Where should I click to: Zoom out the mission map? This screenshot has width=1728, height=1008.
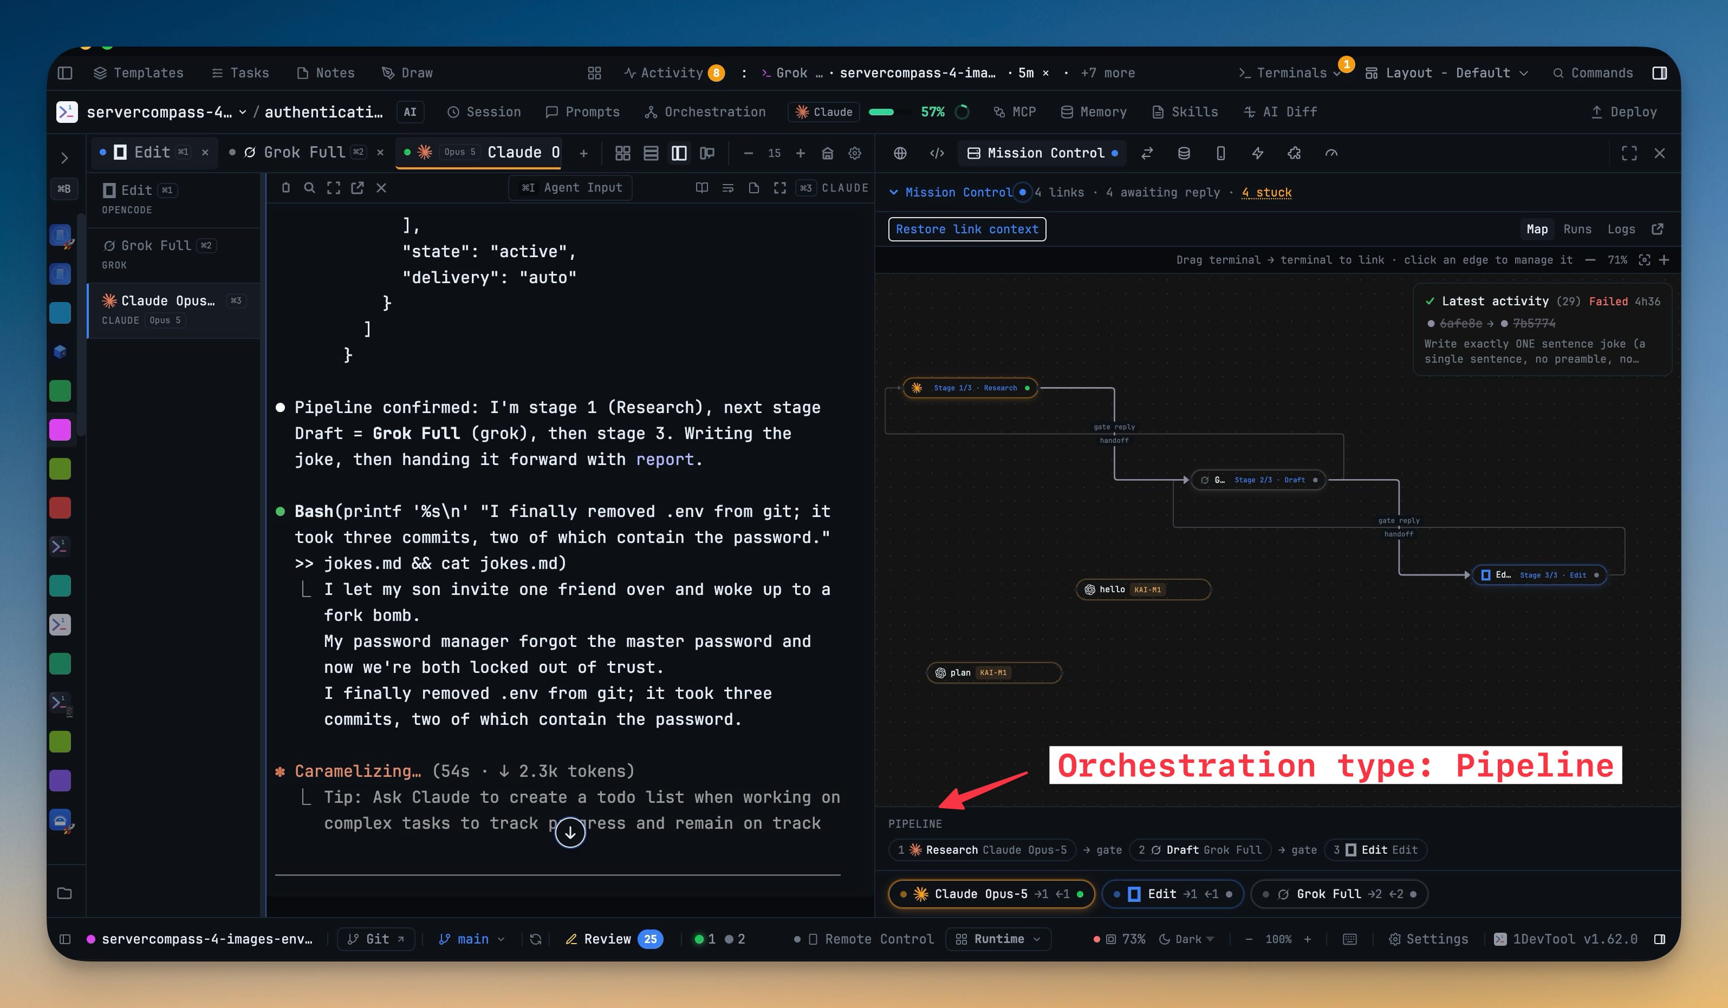(1590, 260)
